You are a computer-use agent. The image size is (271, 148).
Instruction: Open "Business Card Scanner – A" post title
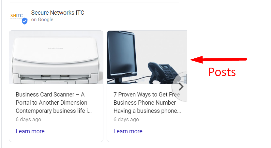click(x=50, y=95)
